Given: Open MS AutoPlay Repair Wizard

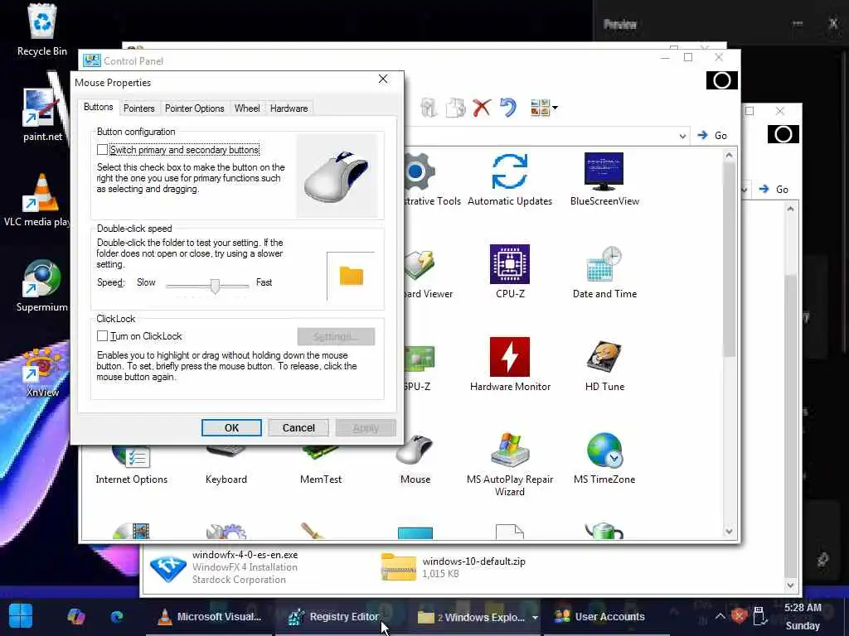Looking at the screenshot, I should [510, 464].
